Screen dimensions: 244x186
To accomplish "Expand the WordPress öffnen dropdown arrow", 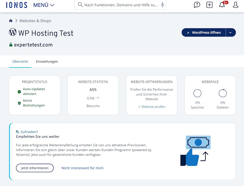I will coord(231,33).
